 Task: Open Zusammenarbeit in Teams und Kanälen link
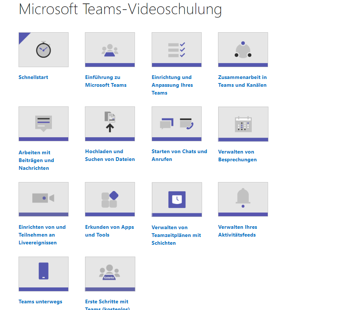click(x=242, y=81)
